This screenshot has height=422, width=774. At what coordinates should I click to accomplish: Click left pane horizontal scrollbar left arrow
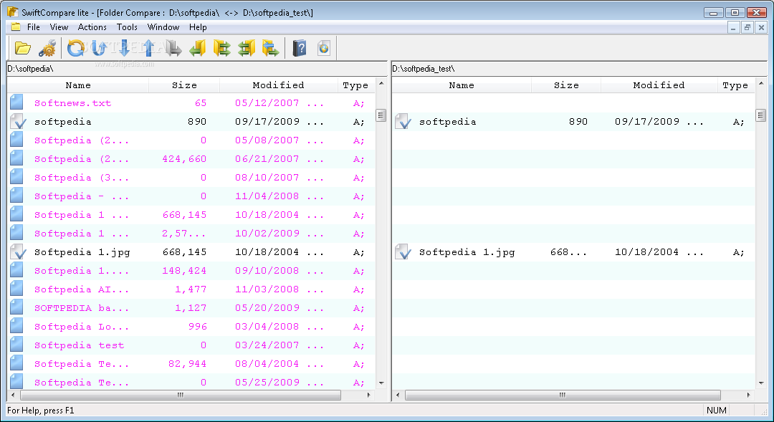[13, 395]
